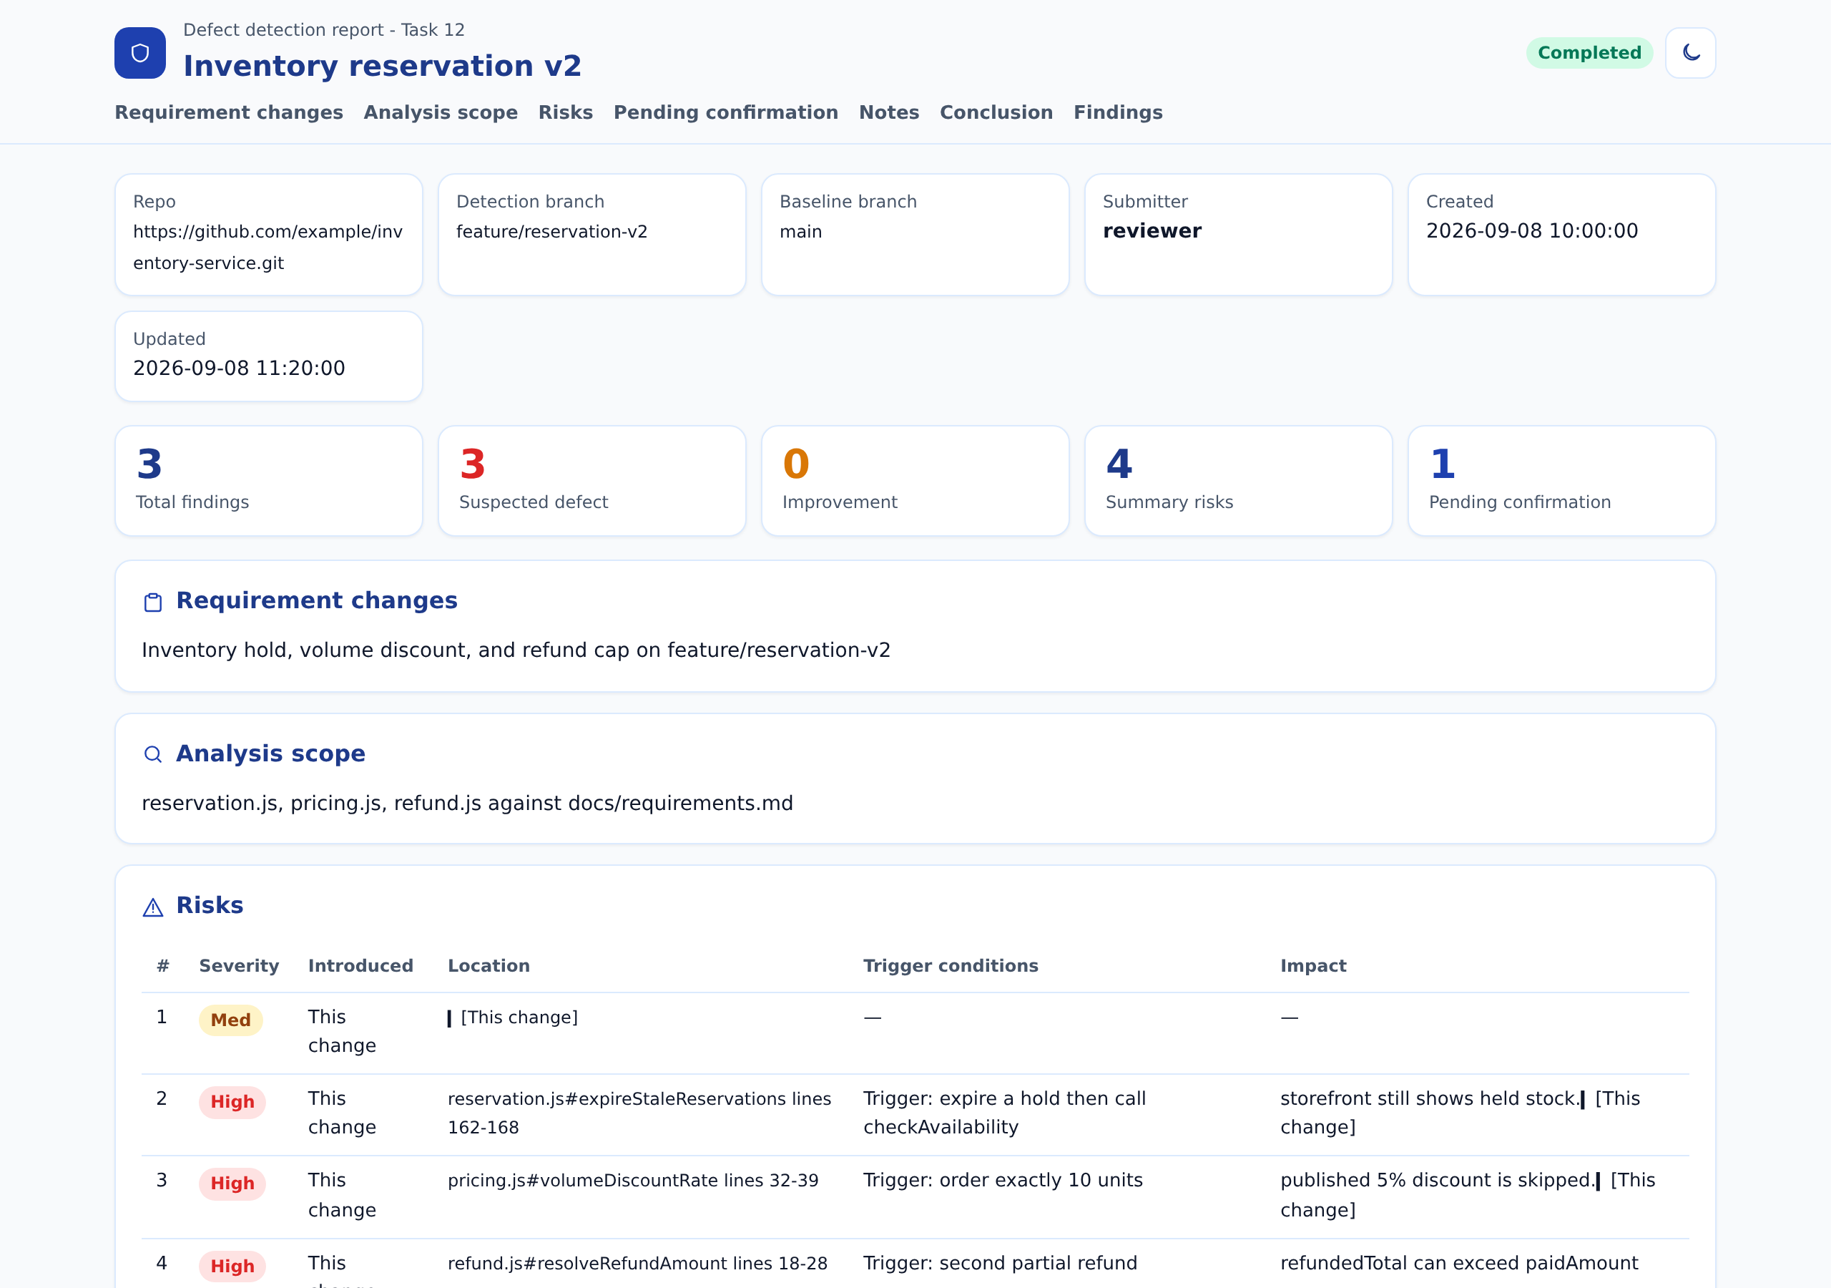The height and width of the screenshot is (1288, 1831).
Task: Click the Introduced column header
Action: [360, 965]
